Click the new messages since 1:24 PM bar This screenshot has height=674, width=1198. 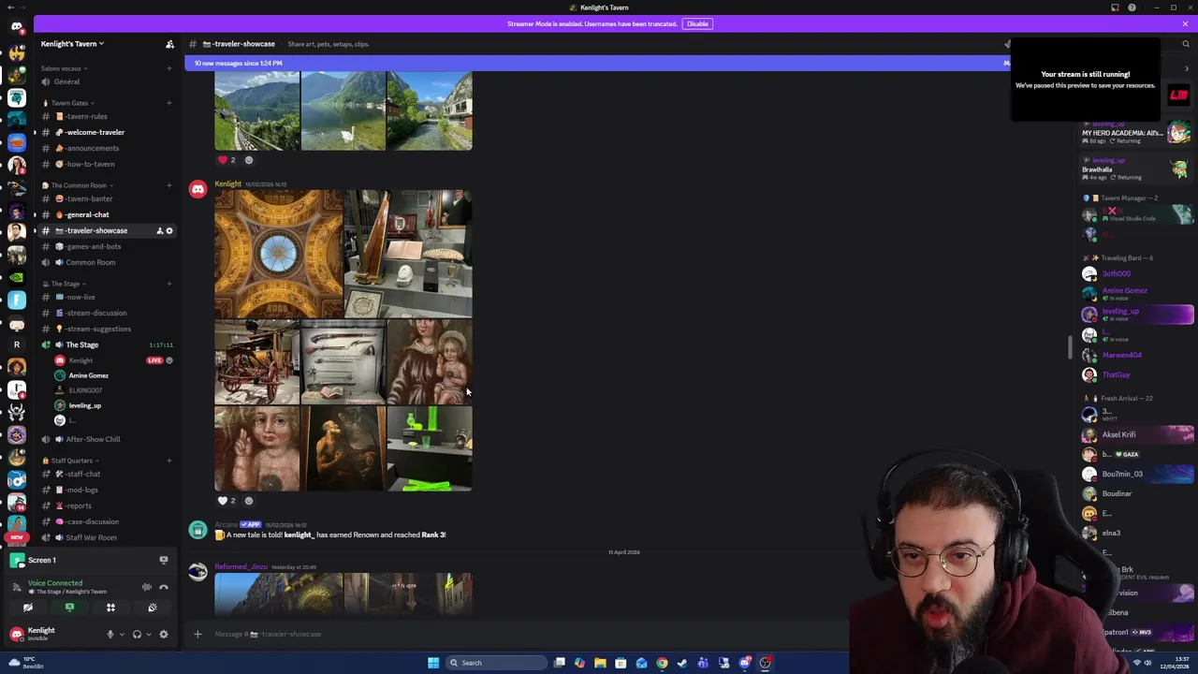coord(599,63)
